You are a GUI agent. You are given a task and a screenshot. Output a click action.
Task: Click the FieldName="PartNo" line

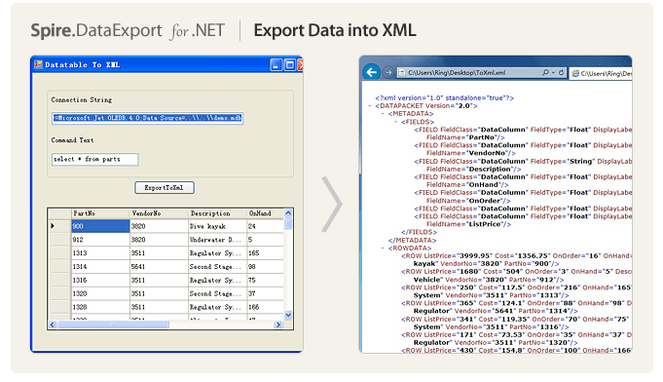click(465, 137)
